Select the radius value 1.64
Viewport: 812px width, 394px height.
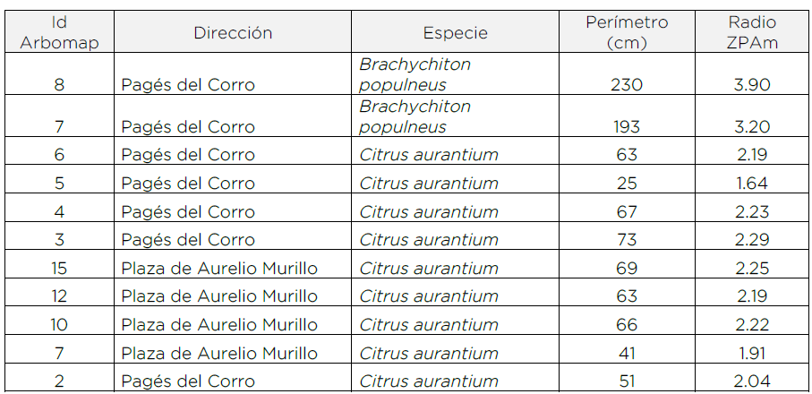coord(752,184)
